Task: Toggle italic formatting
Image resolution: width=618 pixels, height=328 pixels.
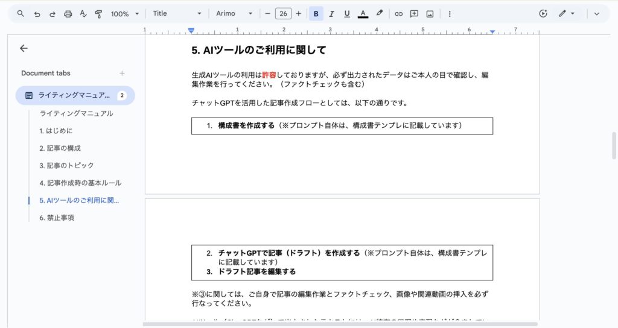Action: (331, 13)
